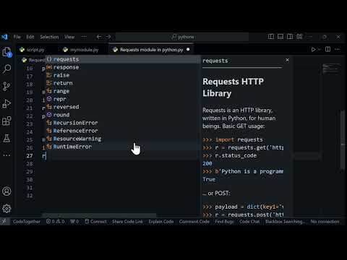Click breadcrumb file name above editor
Viewport: 347px width, 260px height.
(34, 60)
